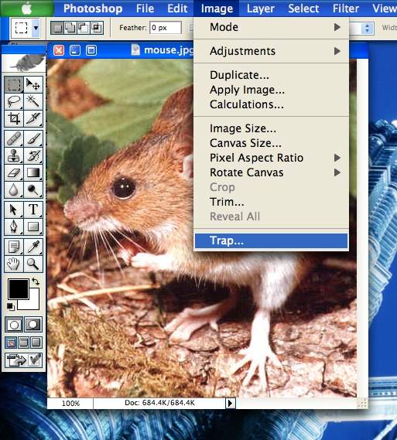Select the Pen tool

[x=14, y=227]
